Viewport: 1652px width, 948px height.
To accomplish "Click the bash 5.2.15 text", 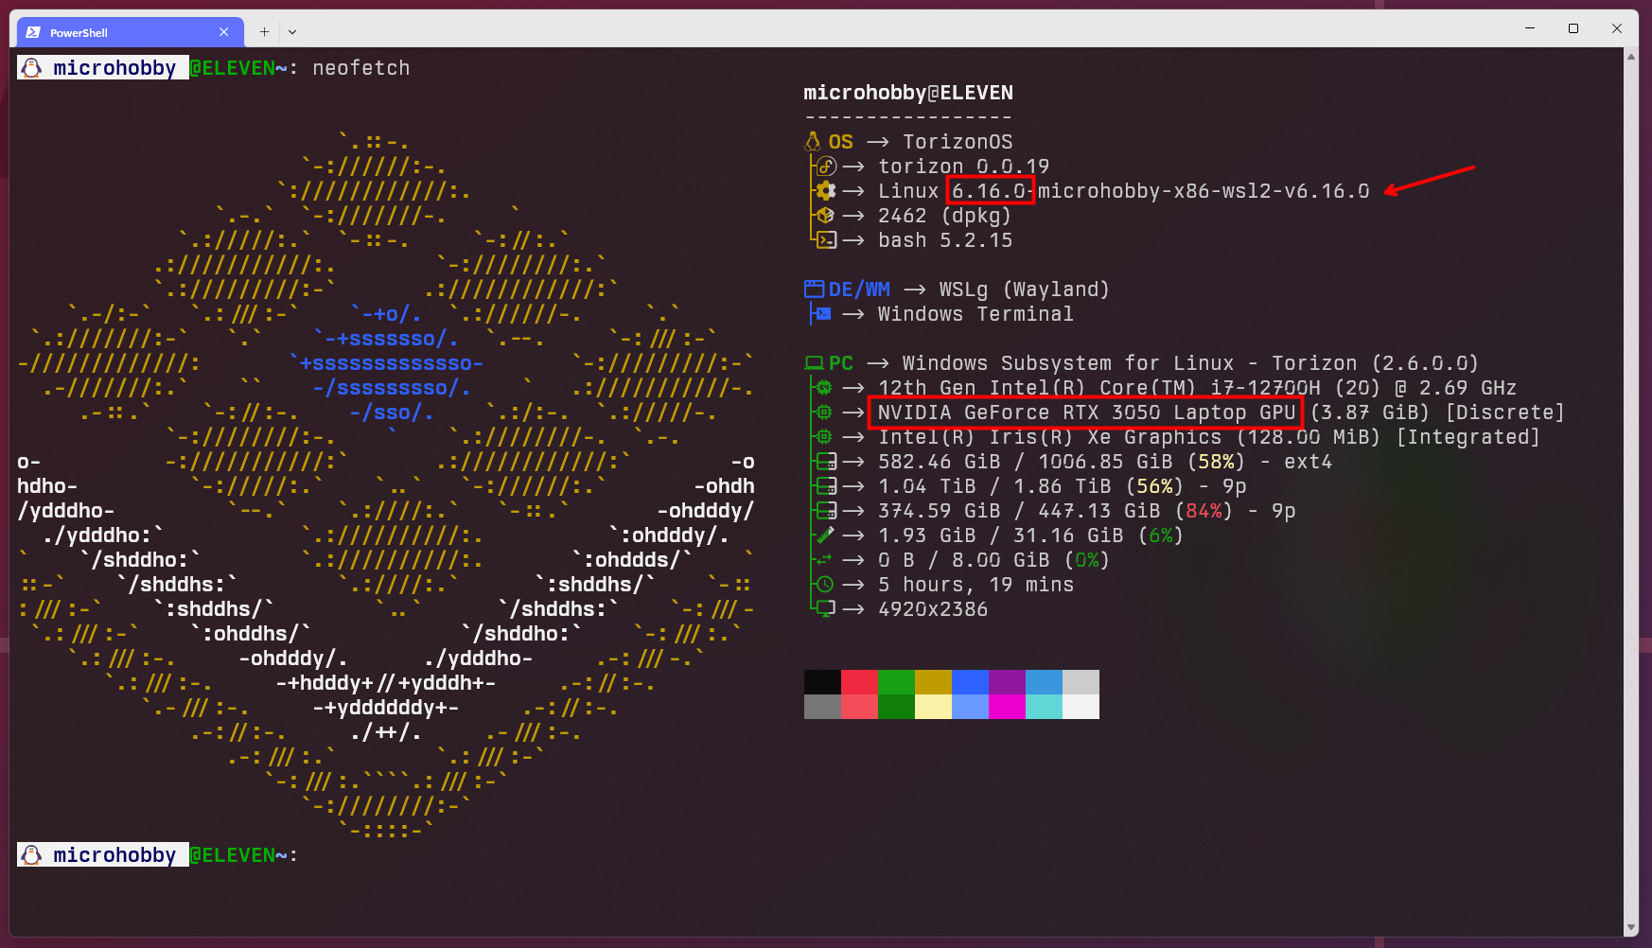I will tap(945, 240).
